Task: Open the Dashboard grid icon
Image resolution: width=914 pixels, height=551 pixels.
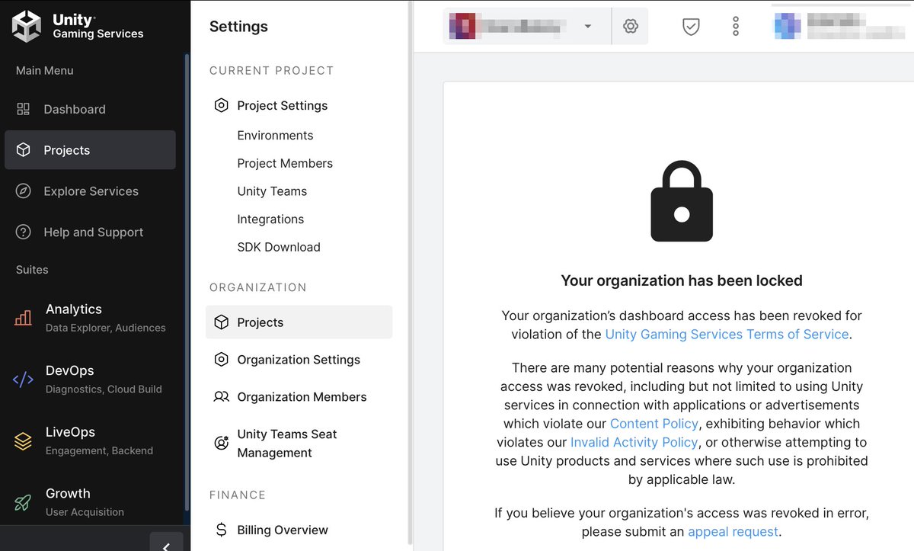Action: (24, 109)
